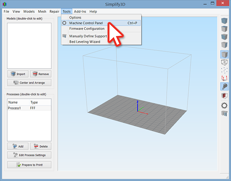Minimize the Simplify3D window

point(205,4)
